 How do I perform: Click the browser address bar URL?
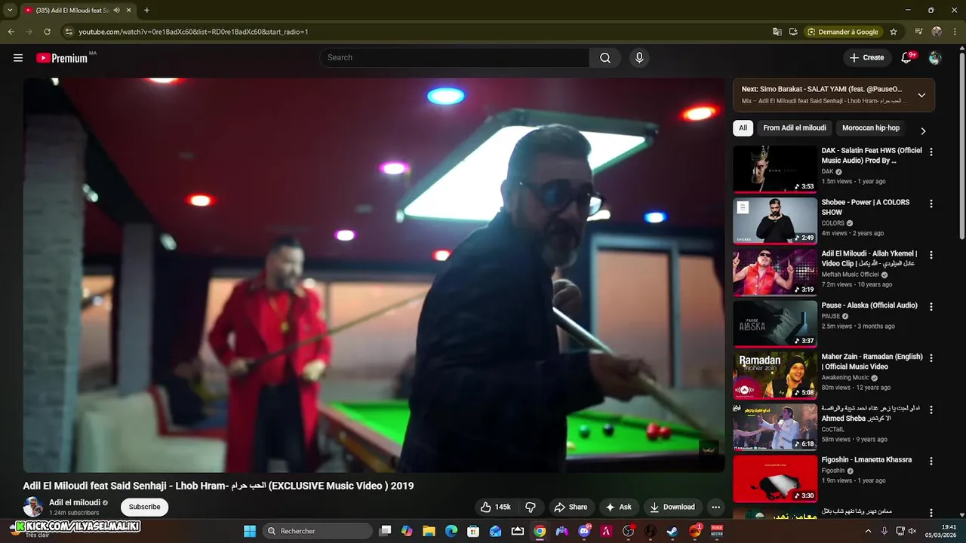coord(193,32)
